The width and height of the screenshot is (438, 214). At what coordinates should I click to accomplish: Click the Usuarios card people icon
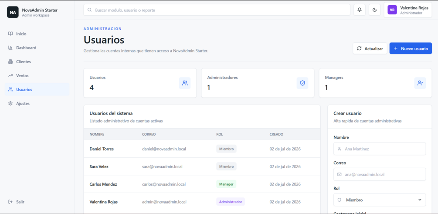pyautogui.click(x=185, y=83)
